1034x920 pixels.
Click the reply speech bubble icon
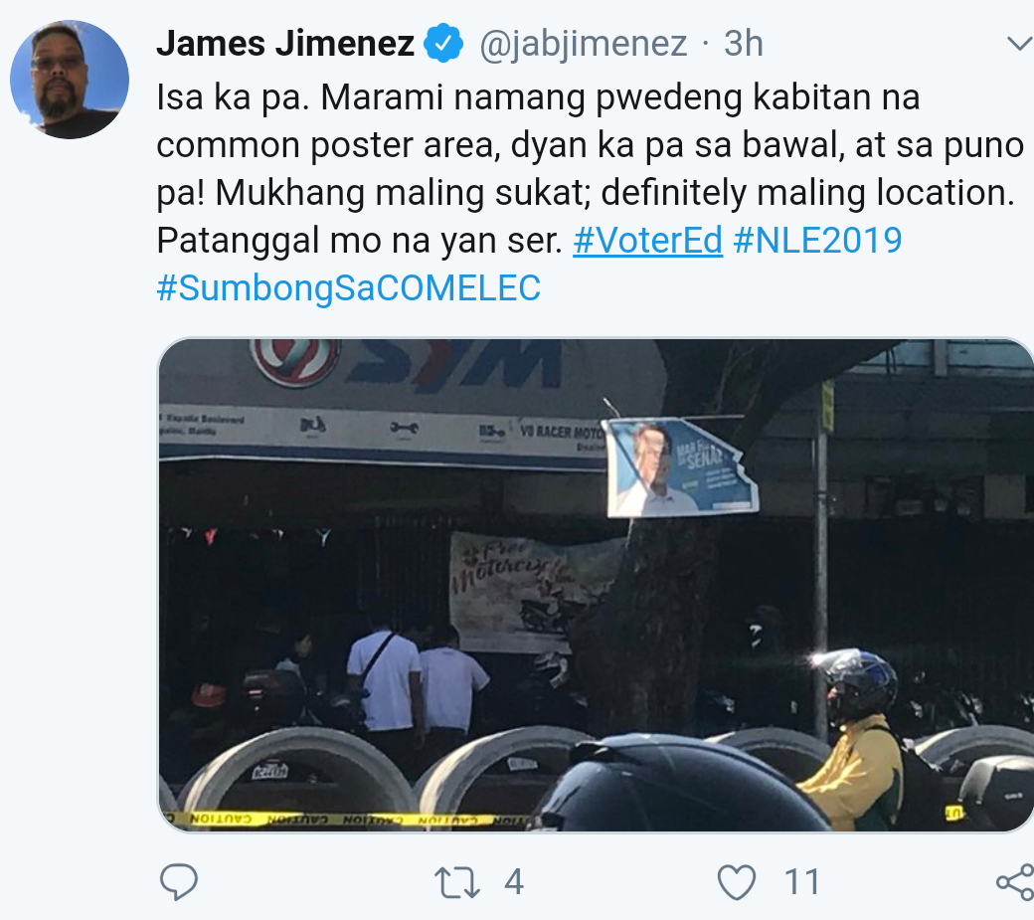[179, 882]
